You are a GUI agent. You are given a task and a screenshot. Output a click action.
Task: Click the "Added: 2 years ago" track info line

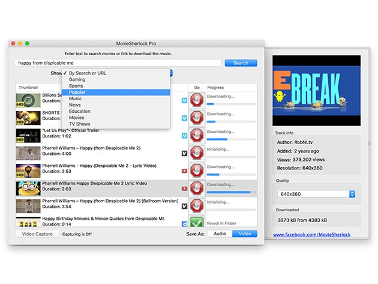click(x=298, y=151)
